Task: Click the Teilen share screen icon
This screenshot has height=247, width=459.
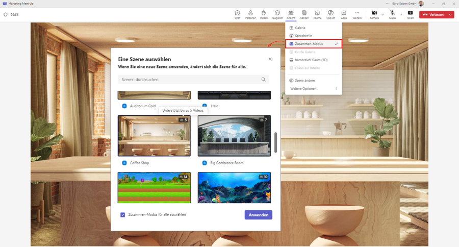Action: point(410,14)
